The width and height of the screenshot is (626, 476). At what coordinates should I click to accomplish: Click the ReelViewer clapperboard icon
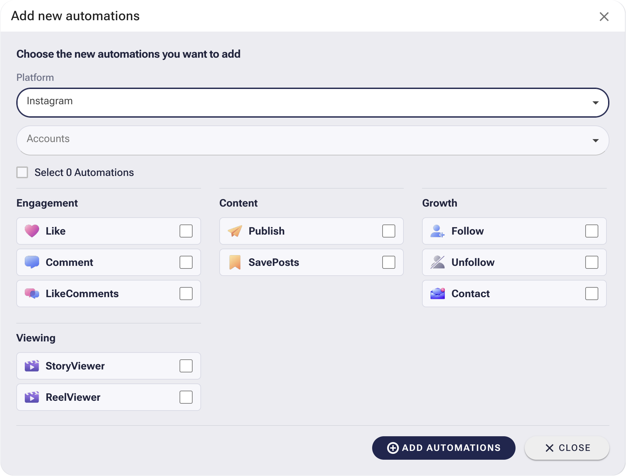click(x=32, y=397)
